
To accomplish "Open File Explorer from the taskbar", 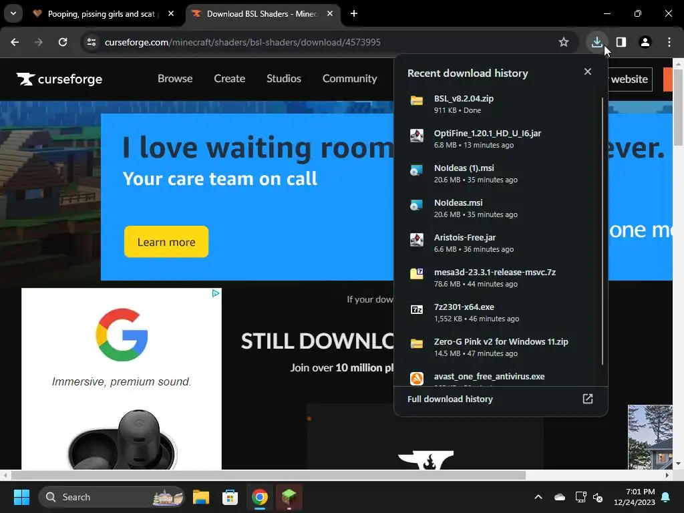I will click(201, 497).
